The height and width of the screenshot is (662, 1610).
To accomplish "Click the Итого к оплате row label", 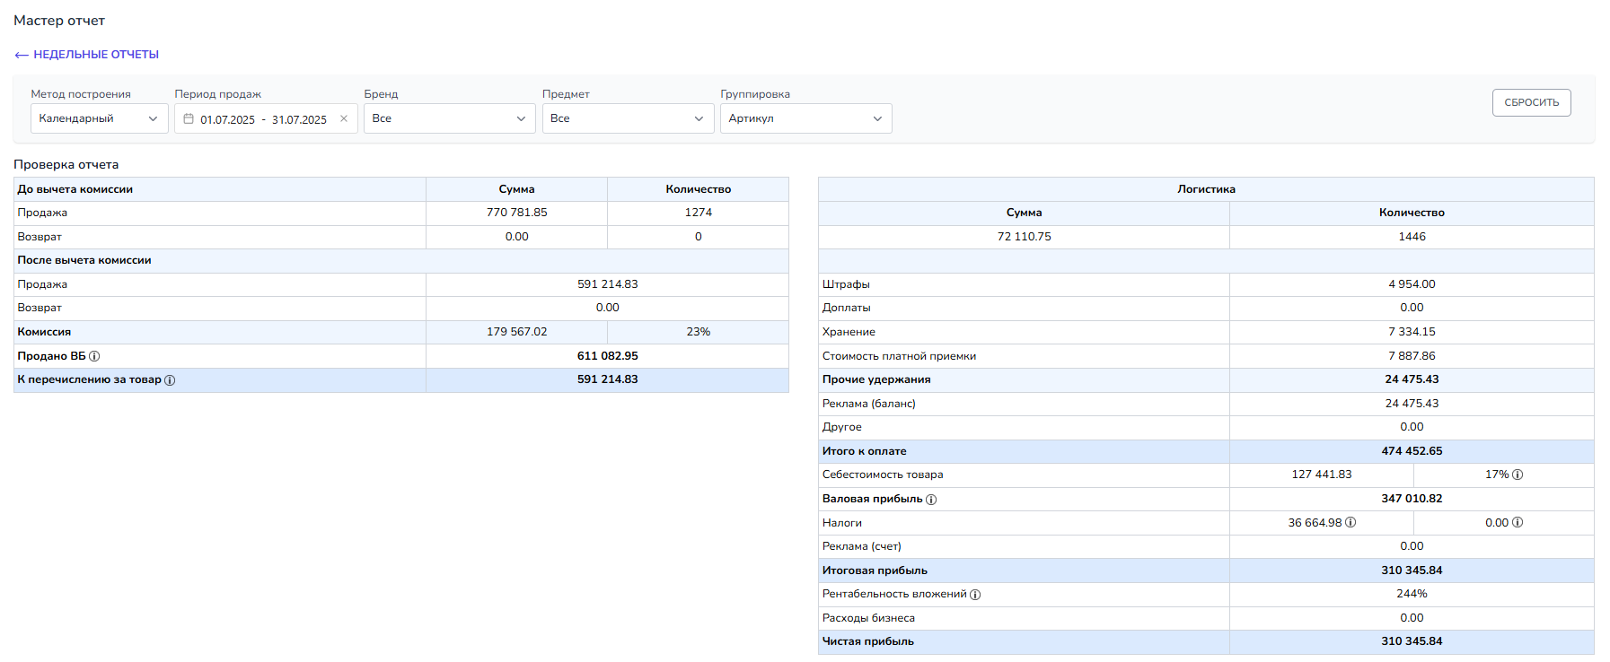I will pyautogui.click(x=864, y=451).
